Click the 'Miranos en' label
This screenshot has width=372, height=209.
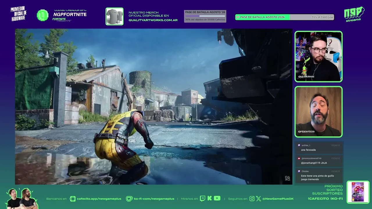click(189, 199)
